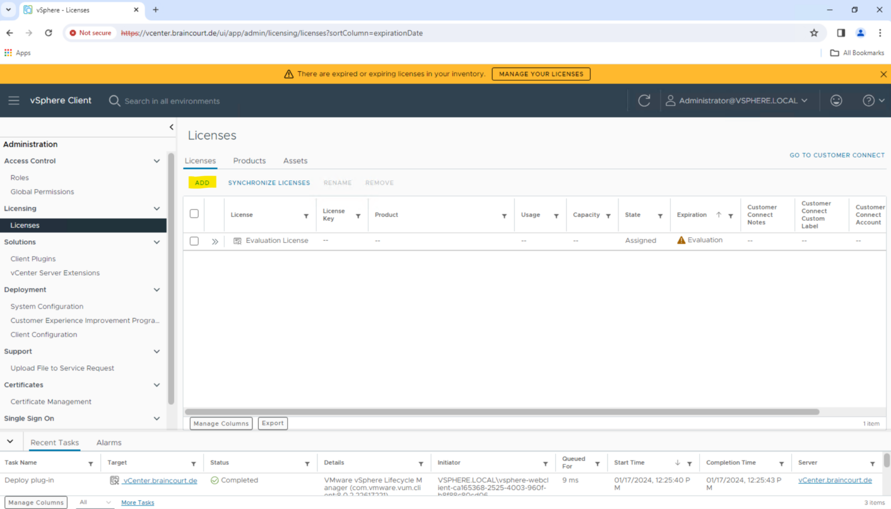Check the Evaluation License row checkbox
The image size is (891, 509).
click(194, 241)
